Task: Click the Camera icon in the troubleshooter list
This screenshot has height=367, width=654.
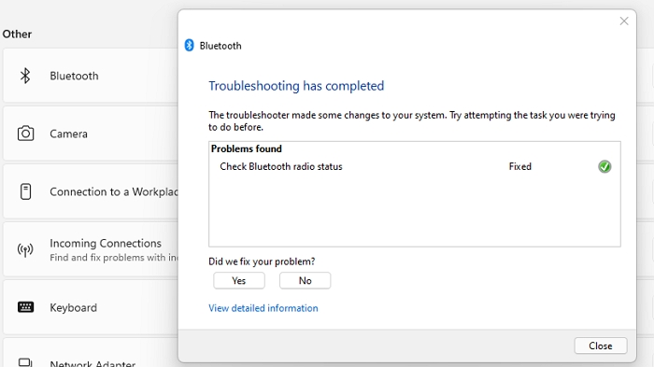Action: pyautogui.click(x=25, y=134)
